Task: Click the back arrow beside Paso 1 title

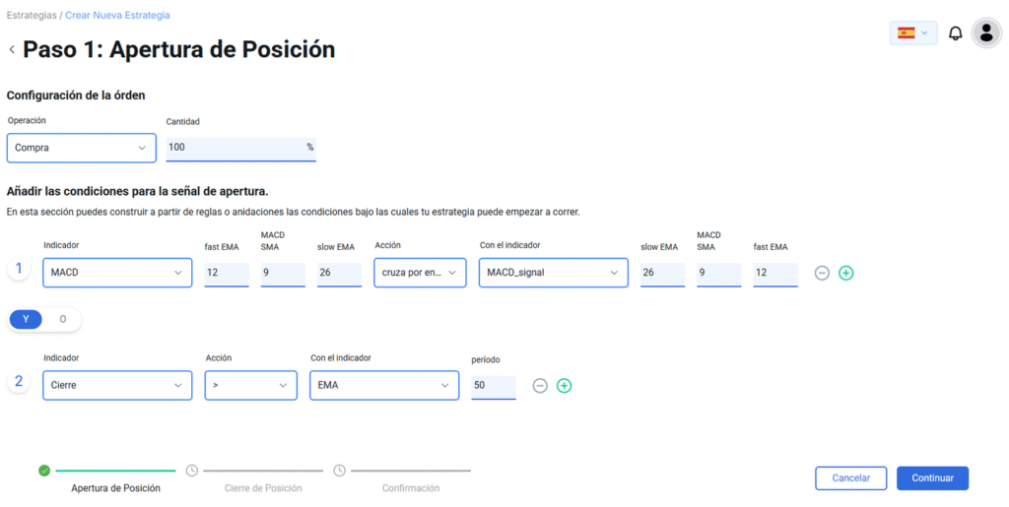Action: click(12, 49)
